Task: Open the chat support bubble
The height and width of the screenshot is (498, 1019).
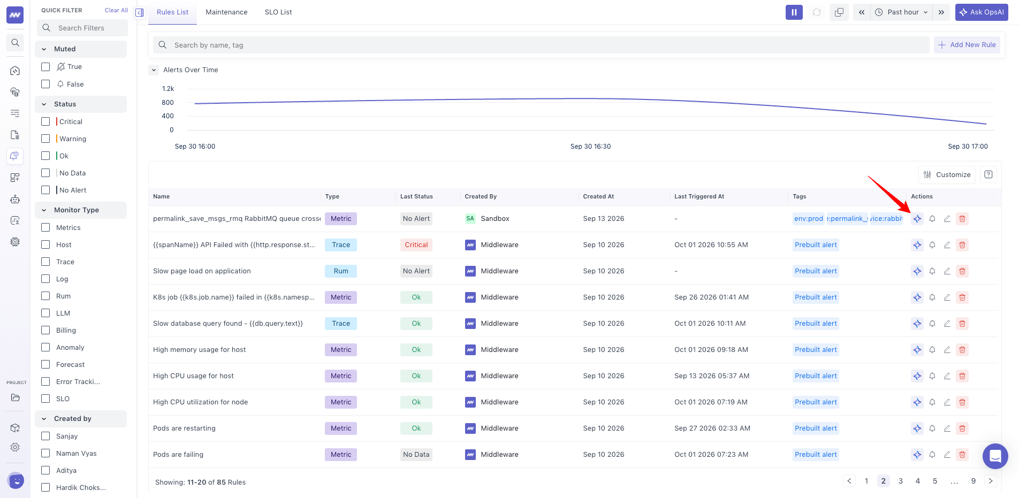Action: click(x=995, y=456)
